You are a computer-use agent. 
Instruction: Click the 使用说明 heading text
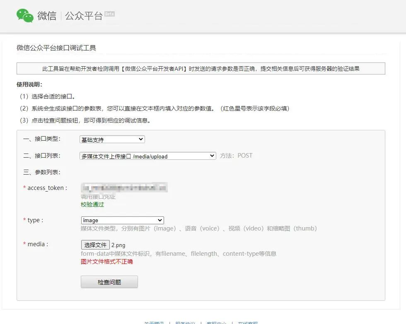click(29, 84)
